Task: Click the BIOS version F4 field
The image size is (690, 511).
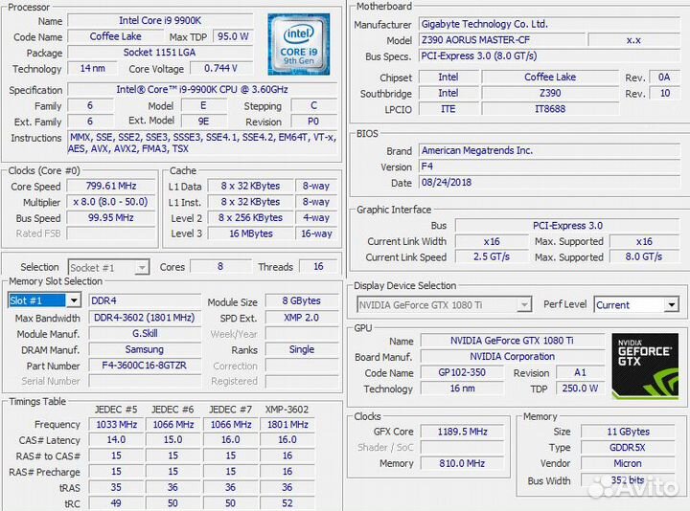Action: [549, 167]
